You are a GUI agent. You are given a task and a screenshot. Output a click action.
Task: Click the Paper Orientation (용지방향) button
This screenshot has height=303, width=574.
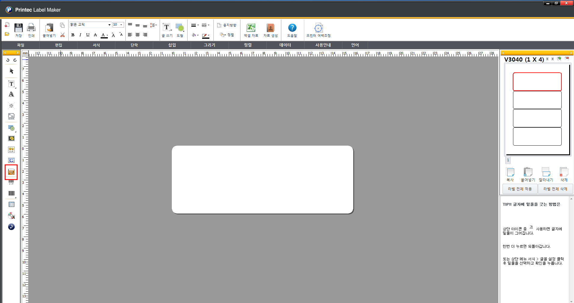pyautogui.click(x=227, y=25)
